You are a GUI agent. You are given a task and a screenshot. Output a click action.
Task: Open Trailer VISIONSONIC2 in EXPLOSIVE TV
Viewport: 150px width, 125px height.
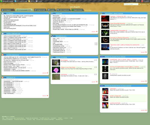pyautogui.click(x=9, y=87)
